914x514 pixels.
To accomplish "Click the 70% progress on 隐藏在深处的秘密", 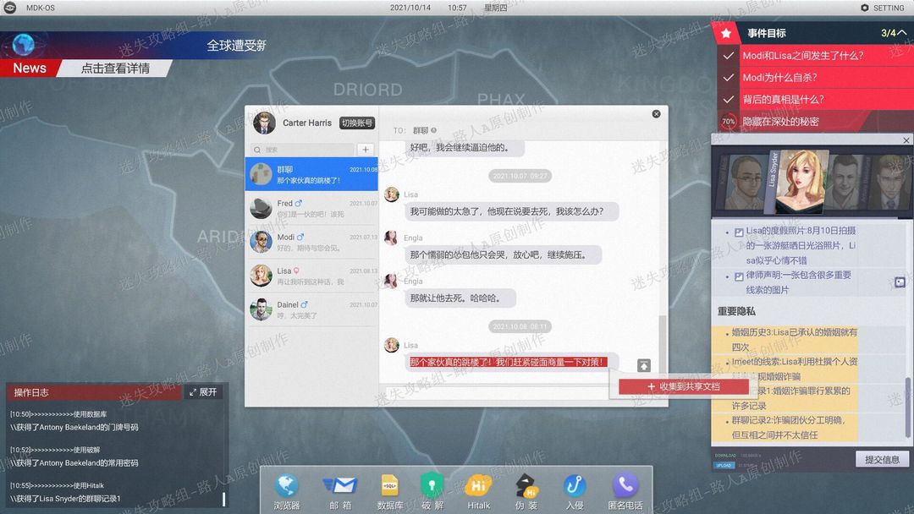I will 728,122.
